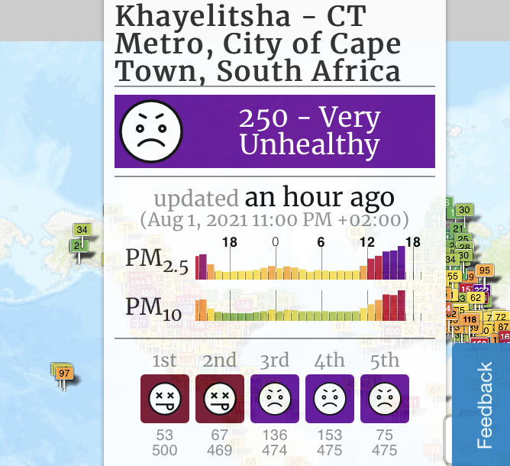This screenshot has width=510, height=466.
Task: Select the orange 95 station marker
Action: point(484,270)
